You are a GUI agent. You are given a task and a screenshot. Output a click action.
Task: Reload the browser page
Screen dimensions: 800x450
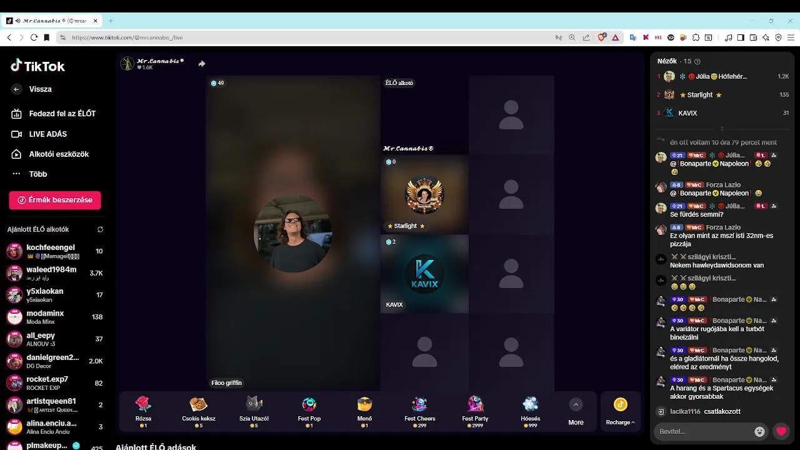(x=34, y=37)
